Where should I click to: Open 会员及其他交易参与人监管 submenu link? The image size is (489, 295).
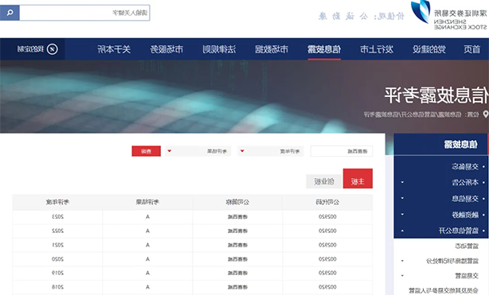(444, 290)
